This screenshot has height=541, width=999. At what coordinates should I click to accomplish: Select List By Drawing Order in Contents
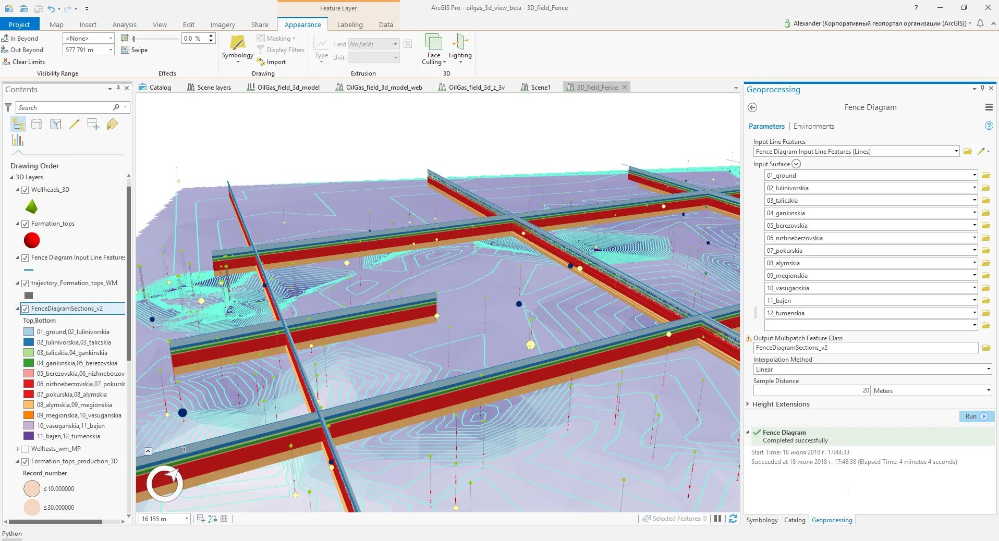(x=18, y=124)
